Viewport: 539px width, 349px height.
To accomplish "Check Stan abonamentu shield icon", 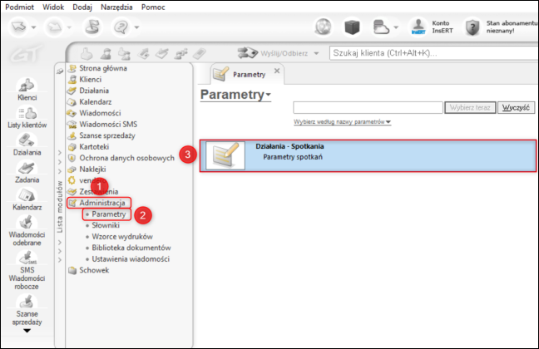I will (472, 27).
